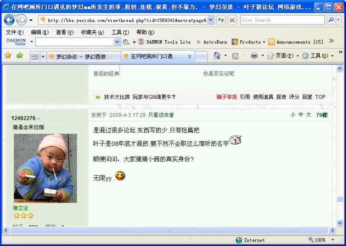
Task: Expand the zoom level 100% dropdown
Action: [x=332, y=240]
